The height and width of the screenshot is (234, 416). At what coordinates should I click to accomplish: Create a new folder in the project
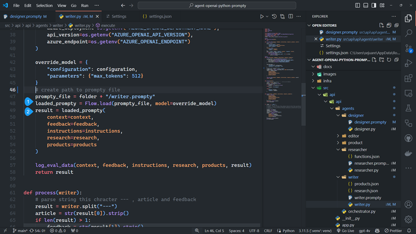point(382,60)
